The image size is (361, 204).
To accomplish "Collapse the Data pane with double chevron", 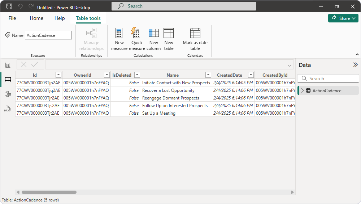I will click(356, 65).
